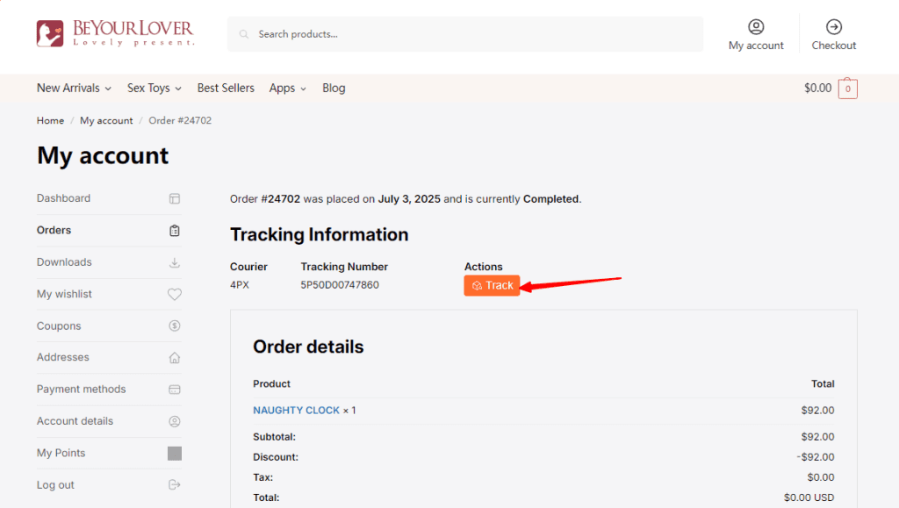Screen dimensions: 899x508
Task: Click the Addresses home icon
Action: click(174, 358)
